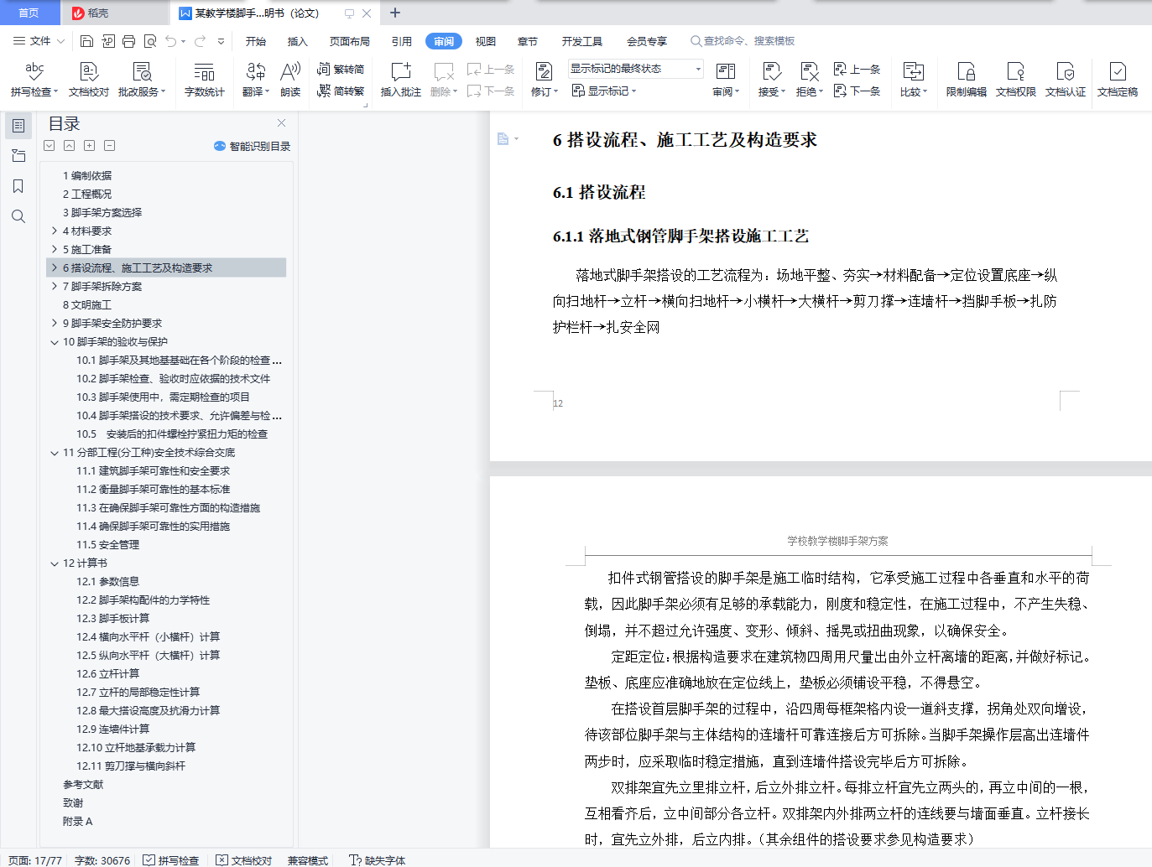Open a new document tab with plus button

(395, 13)
